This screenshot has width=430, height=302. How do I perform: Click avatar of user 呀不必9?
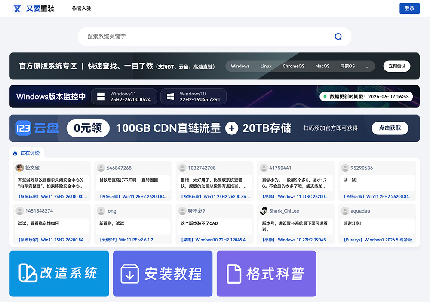point(182,211)
